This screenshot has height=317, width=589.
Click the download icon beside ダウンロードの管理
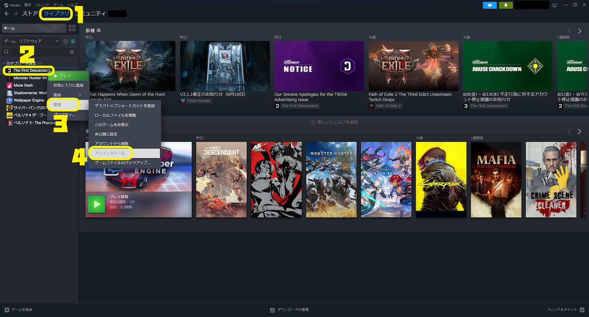(272, 310)
